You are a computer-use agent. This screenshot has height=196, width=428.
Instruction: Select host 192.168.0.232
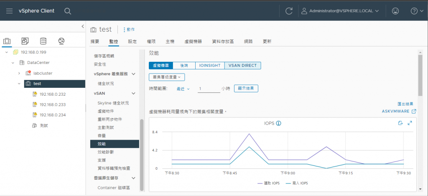tap(52, 94)
